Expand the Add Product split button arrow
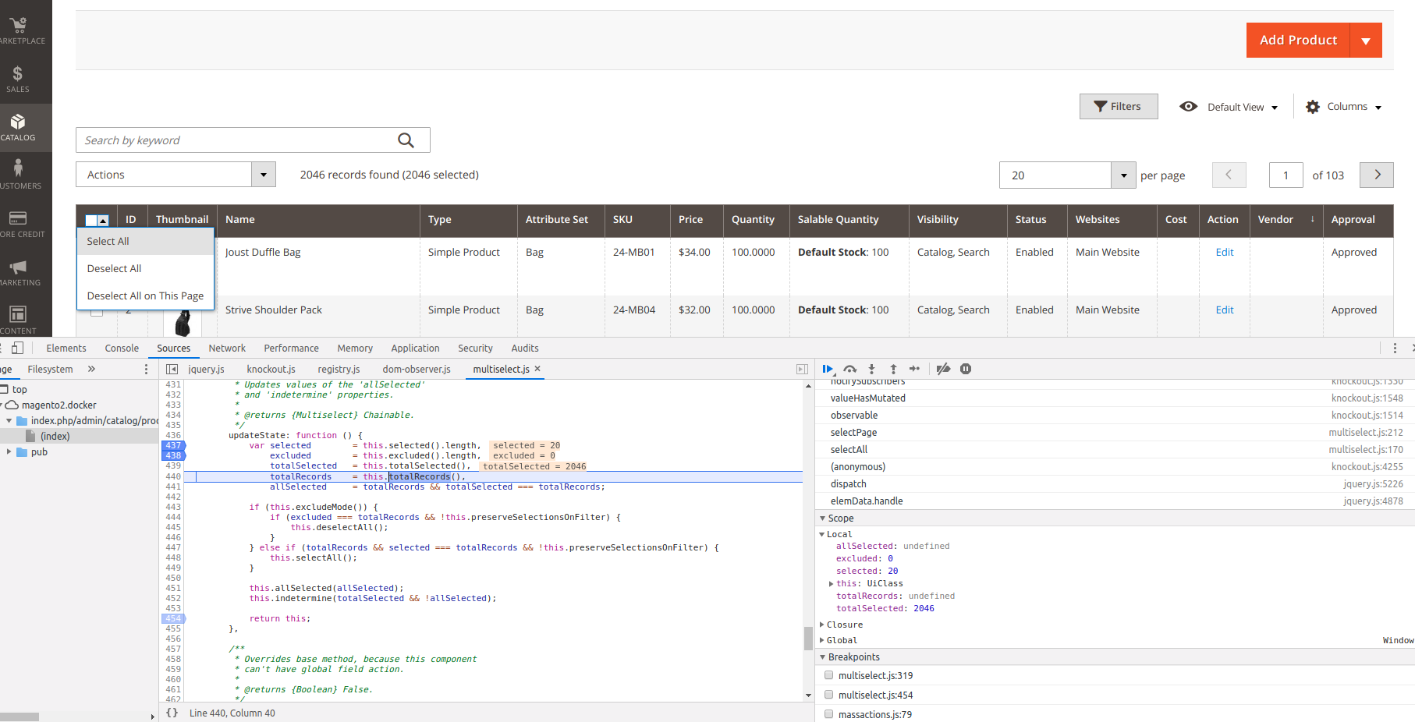 [1366, 40]
